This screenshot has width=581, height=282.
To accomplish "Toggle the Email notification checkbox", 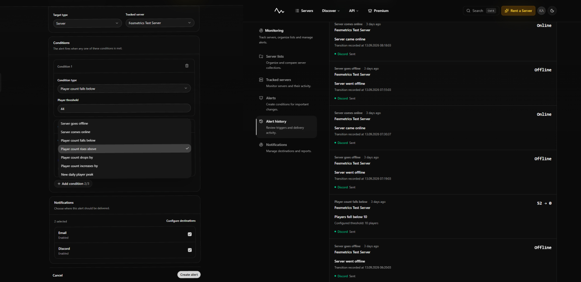I will pos(190,234).
